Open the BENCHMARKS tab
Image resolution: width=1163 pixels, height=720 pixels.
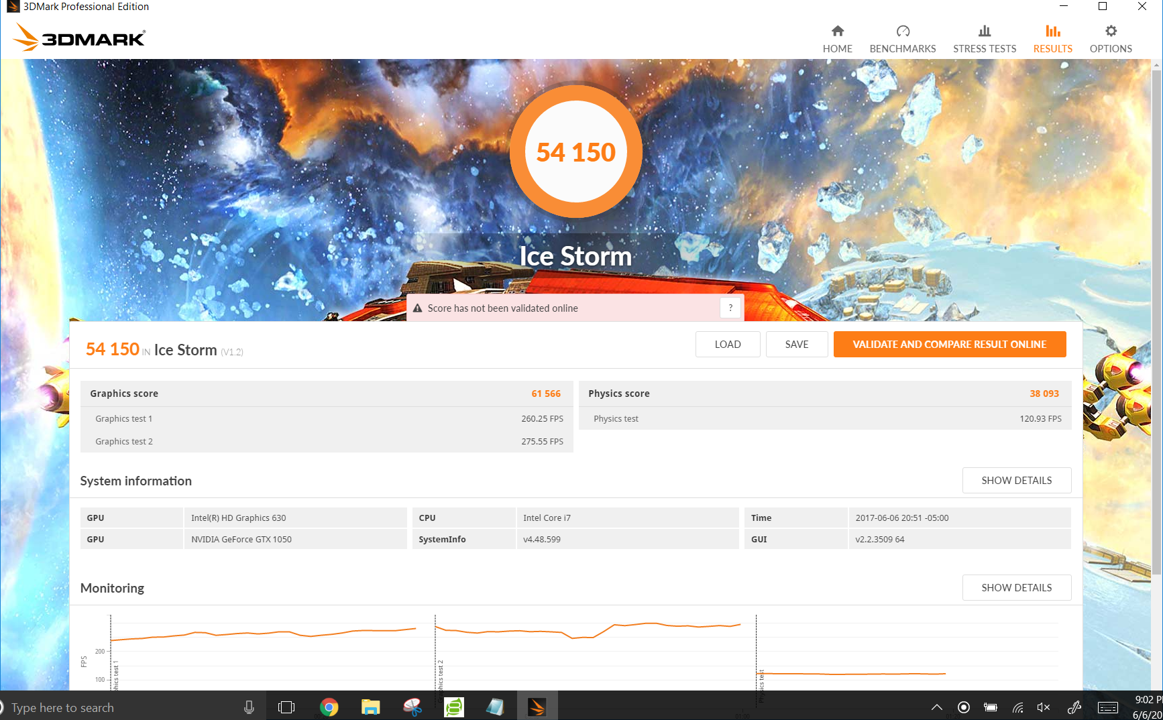coord(902,40)
